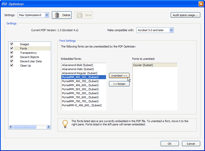Image resolution: width=205 pixels, height=151 pixels.
Task: Click the << Retain button
Action: tap(119, 84)
